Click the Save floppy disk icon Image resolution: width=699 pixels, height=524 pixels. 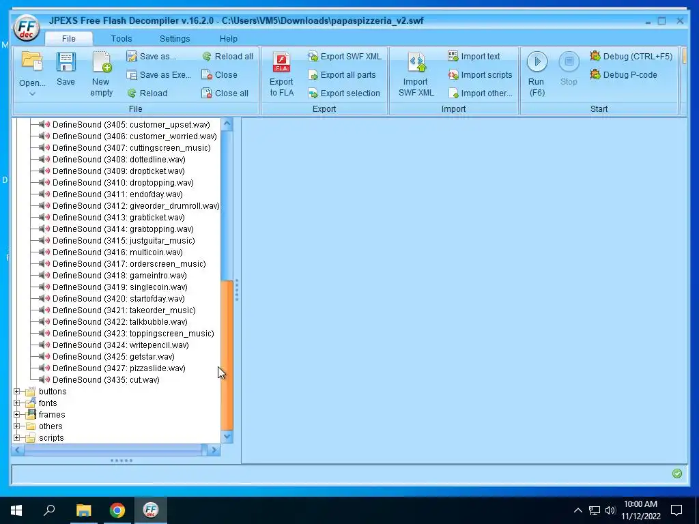[x=66, y=61]
